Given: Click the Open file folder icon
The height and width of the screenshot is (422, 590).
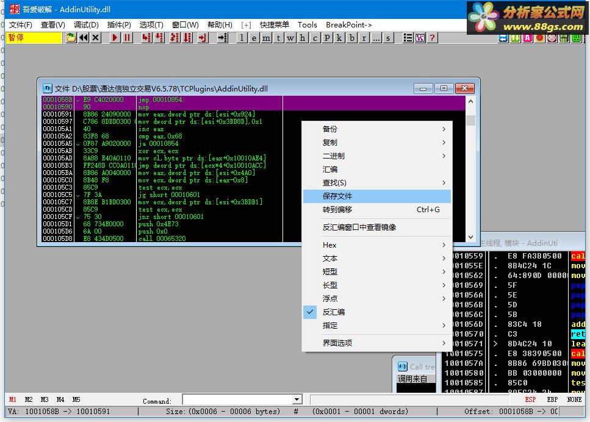Looking at the screenshot, I should [71, 38].
